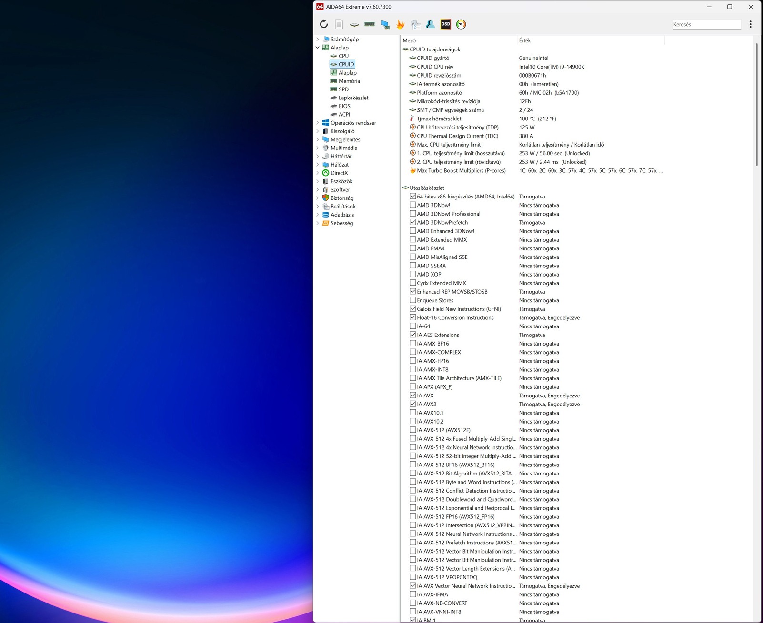The height and width of the screenshot is (623, 763).
Task: Click the gauge SensorPanel toolbar icon
Action: pos(461,24)
